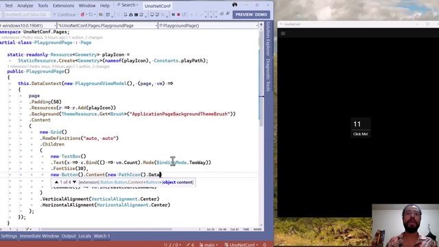This screenshot has height=247, width=439.
Task: Open the UnoNetConf.Pages.PlaygroundPage type dropdown
Action: point(107,25)
